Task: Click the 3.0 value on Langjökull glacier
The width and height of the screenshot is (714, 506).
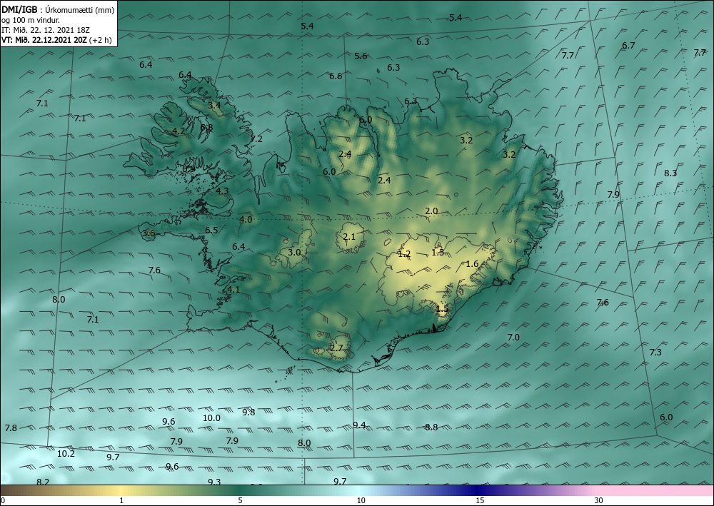Action: click(295, 252)
